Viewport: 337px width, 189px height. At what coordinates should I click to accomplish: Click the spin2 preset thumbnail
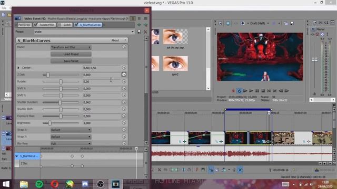[175, 64]
